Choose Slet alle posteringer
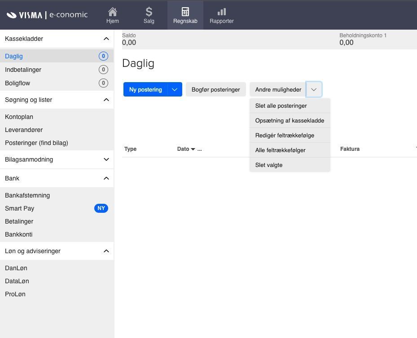Image resolution: width=417 pixels, height=338 pixels. click(290, 106)
